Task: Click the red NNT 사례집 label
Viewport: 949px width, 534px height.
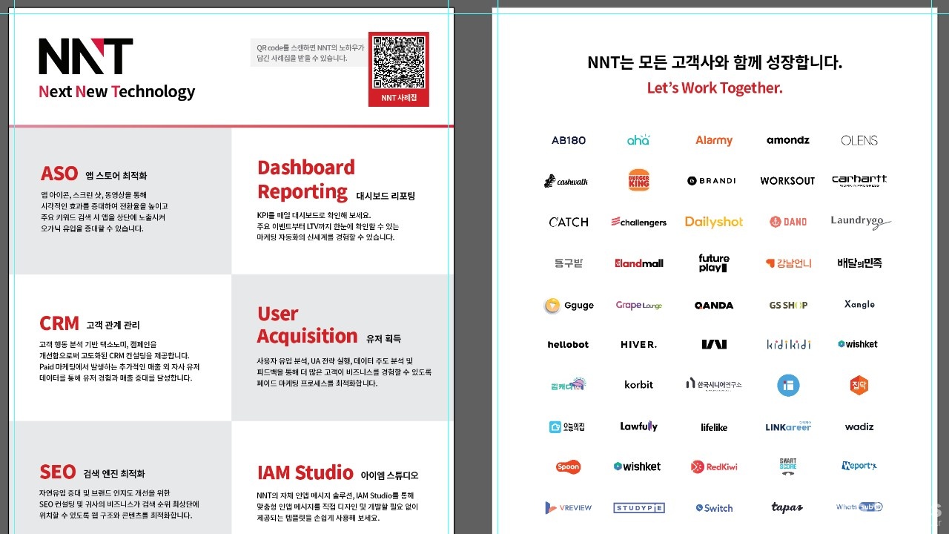Action: tap(398, 98)
